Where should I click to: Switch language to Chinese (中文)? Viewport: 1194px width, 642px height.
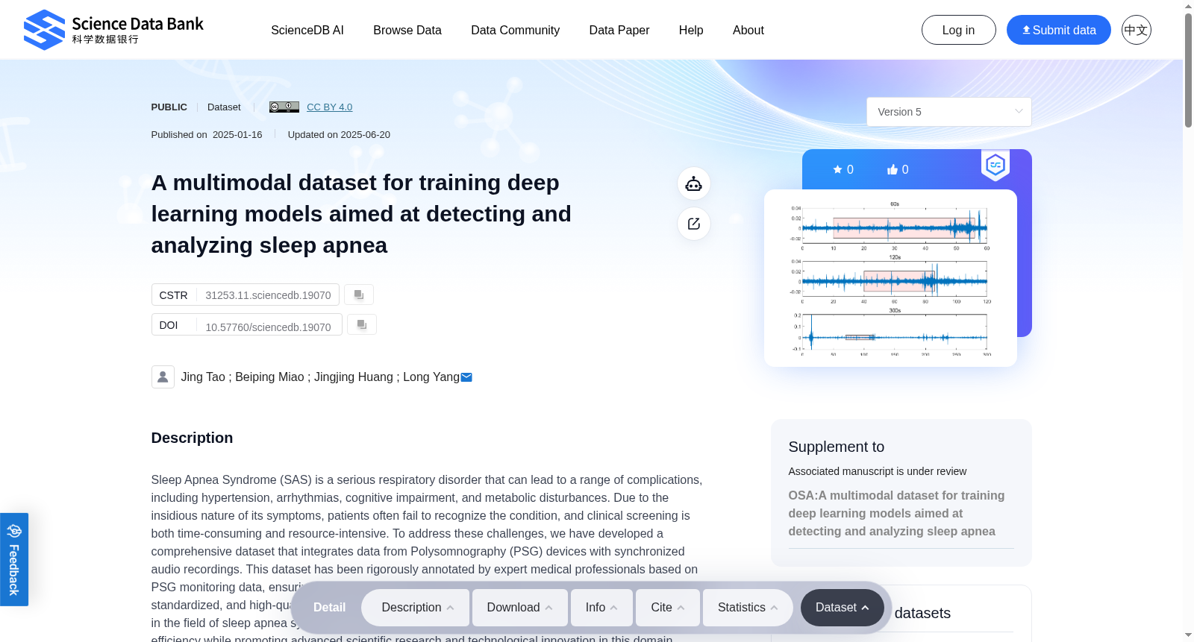(1137, 30)
